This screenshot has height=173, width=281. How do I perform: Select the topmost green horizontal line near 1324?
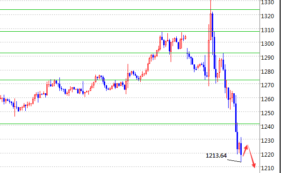(130, 9)
